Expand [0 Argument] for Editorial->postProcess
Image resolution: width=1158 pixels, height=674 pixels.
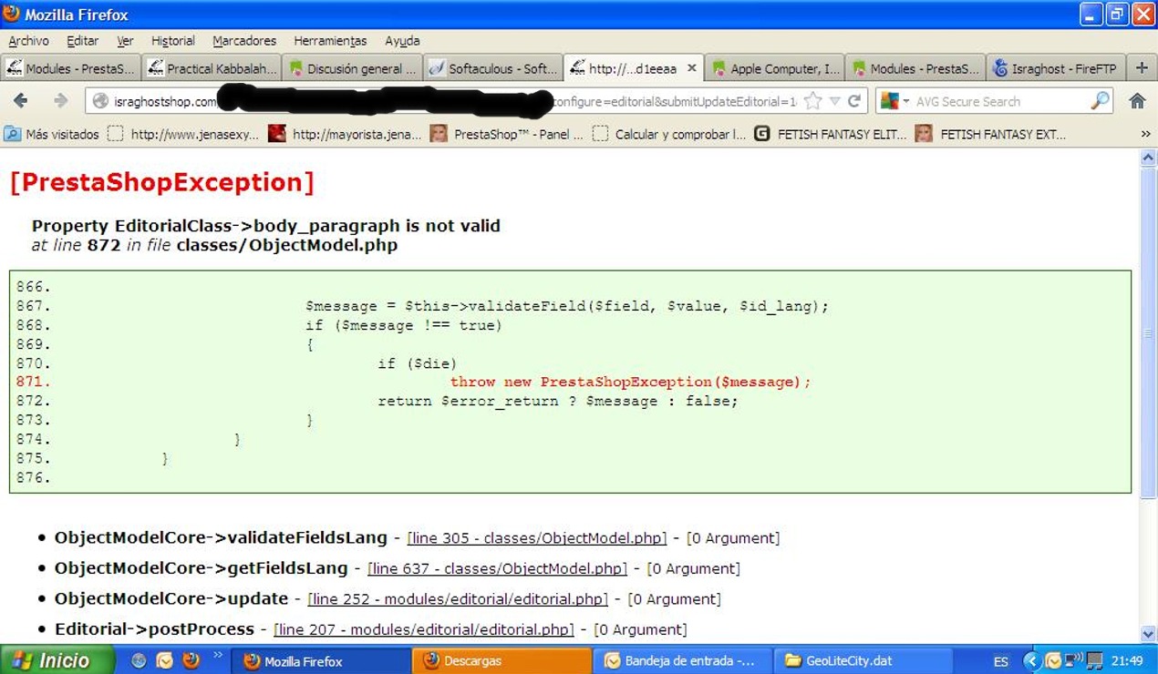640,629
